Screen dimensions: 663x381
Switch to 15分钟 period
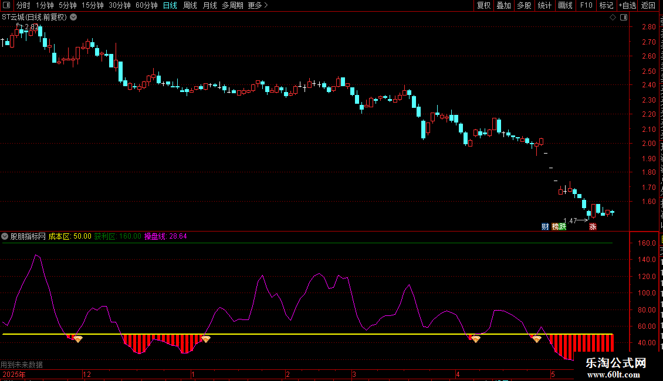point(93,5)
